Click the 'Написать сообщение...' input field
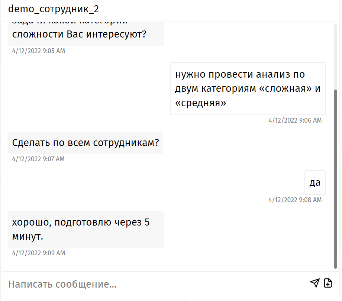The height and width of the screenshot is (301, 342). [x=157, y=284]
